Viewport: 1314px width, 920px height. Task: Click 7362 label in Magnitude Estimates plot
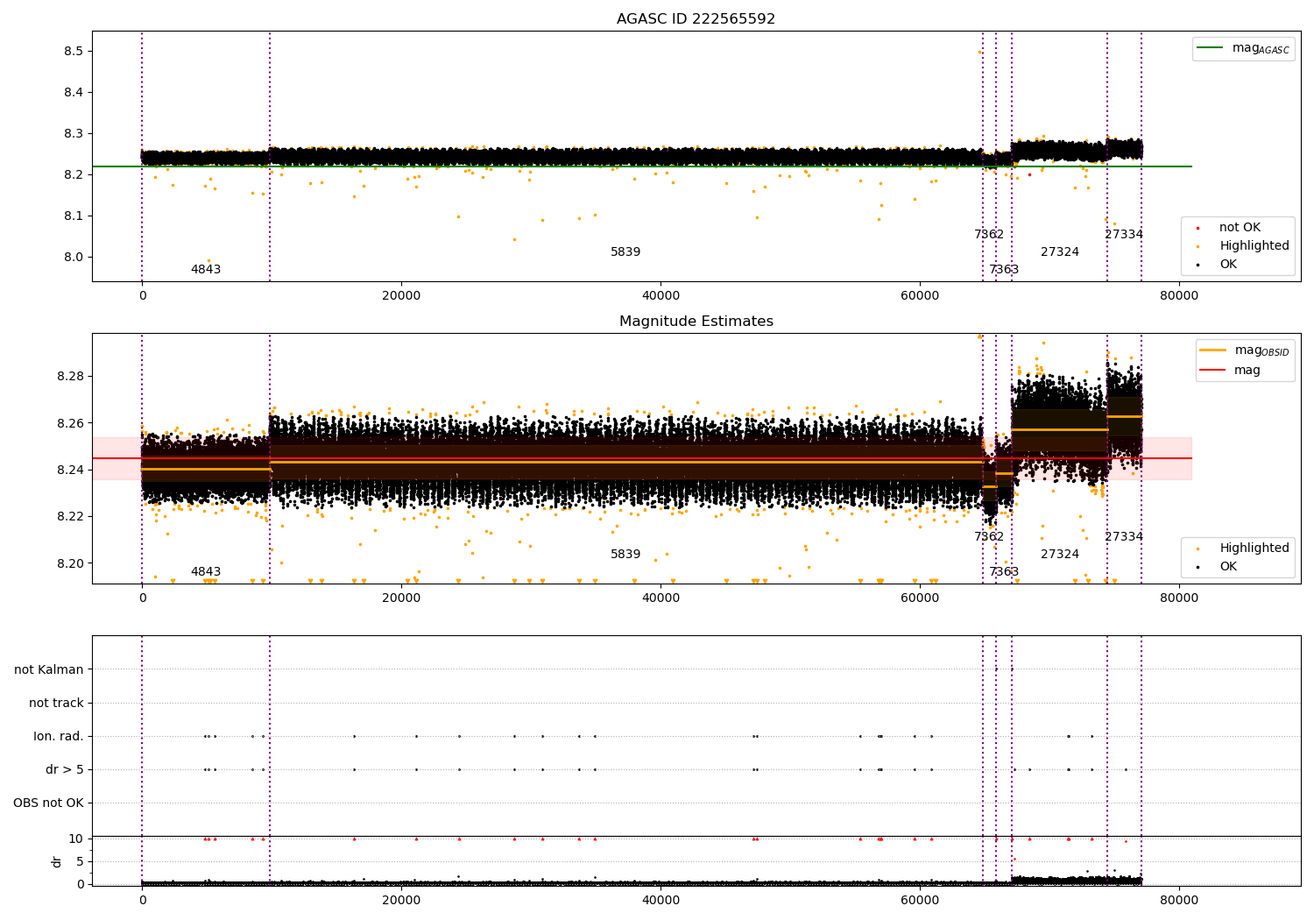(x=989, y=537)
